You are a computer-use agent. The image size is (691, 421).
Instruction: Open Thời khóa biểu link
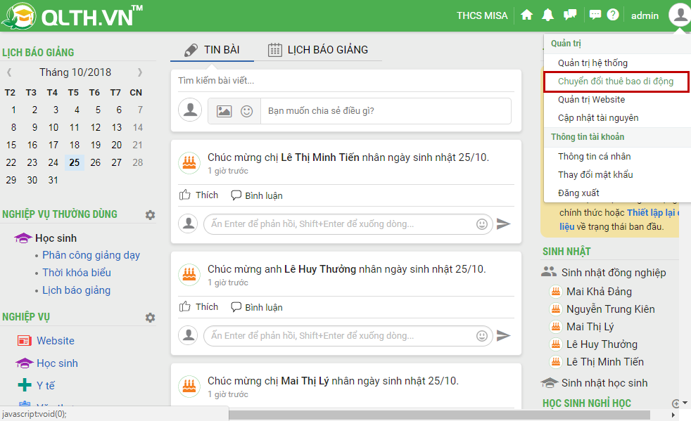(x=77, y=273)
